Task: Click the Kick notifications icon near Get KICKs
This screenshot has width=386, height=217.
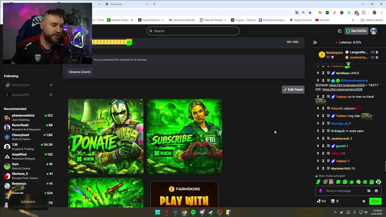Action: pyautogui.click(x=340, y=31)
